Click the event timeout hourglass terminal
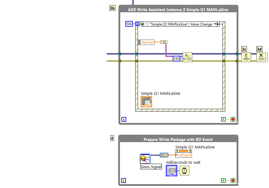 coord(137,24)
